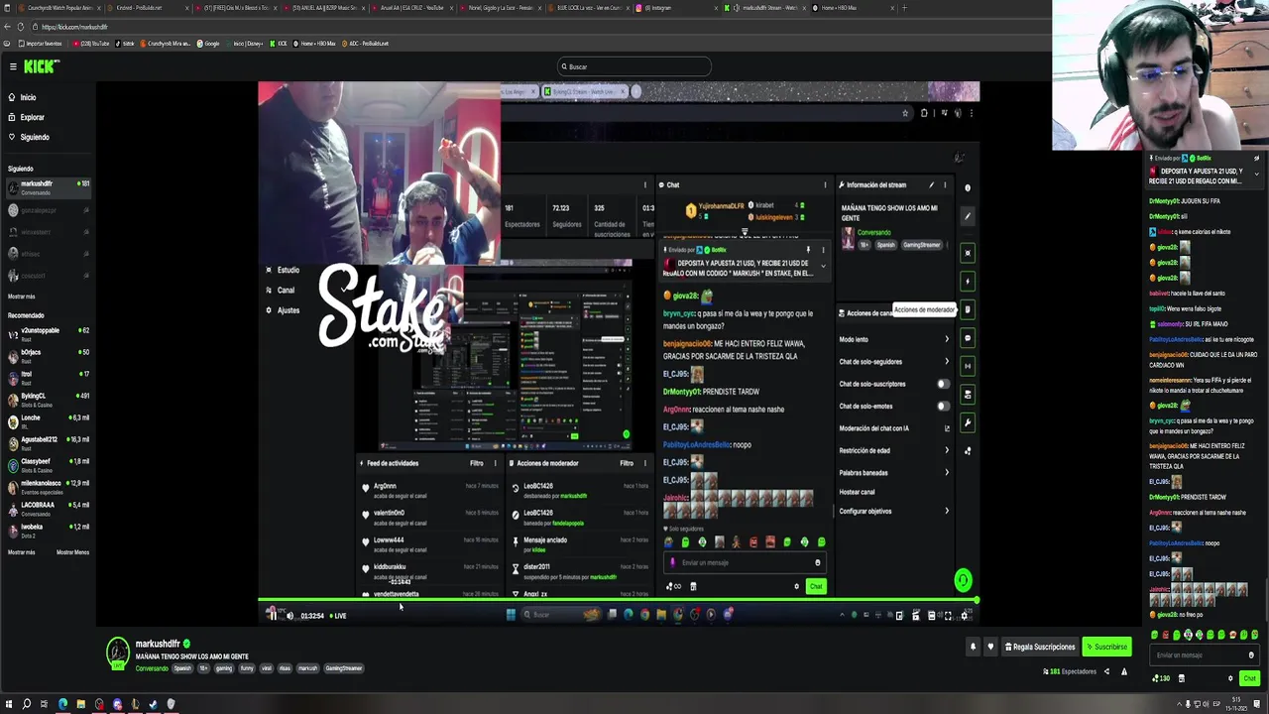The height and width of the screenshot is (714, 1269).
Task: Open Windows taskbar search
Action: pos(27,704)
